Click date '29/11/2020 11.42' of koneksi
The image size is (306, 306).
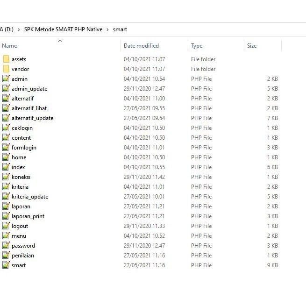click(x=144, y=177)
